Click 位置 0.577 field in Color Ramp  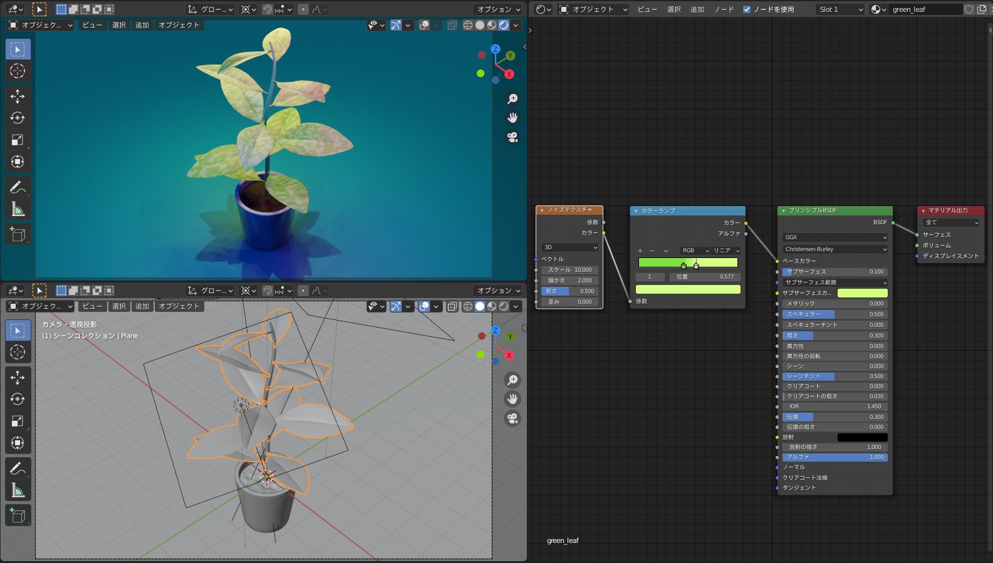705,277
